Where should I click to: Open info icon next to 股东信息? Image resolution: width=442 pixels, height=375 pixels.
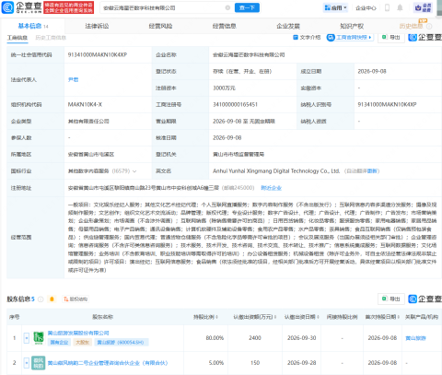coord(41,299)
